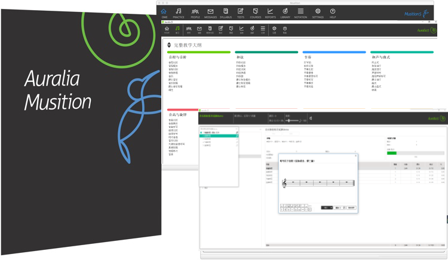Screen dimensions: 448x260
Task: Click the green progress bar in results panel
Action: point(392,154)
